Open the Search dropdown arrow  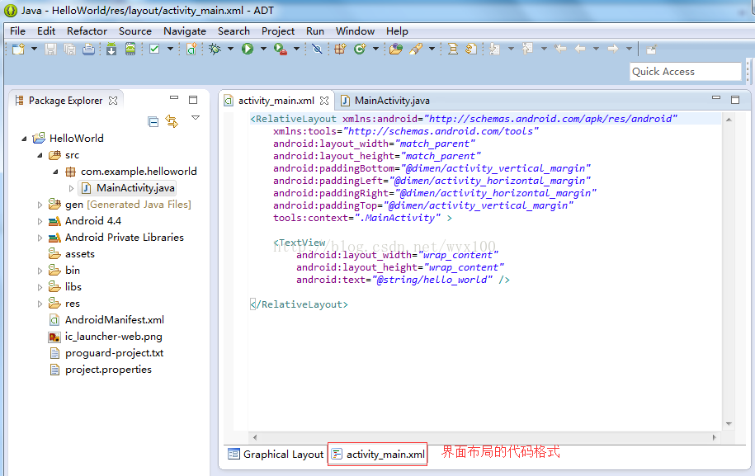(432, 49)
